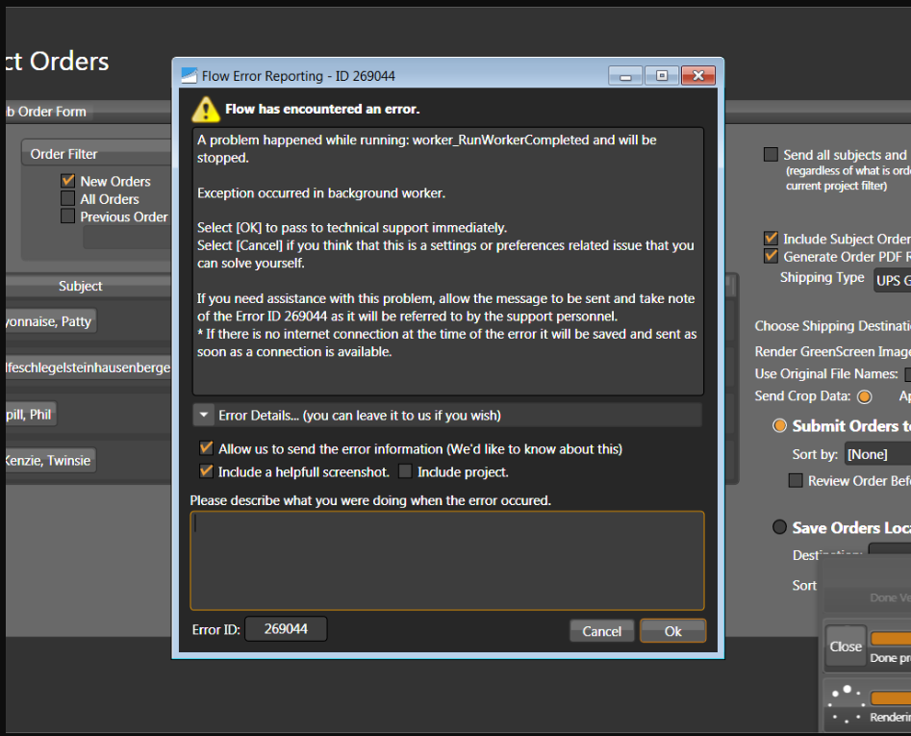Minimize the Flow Error Reporting dialog
Image resolution: width=911 pixels, height=736 pixels.
click(625, 75)
